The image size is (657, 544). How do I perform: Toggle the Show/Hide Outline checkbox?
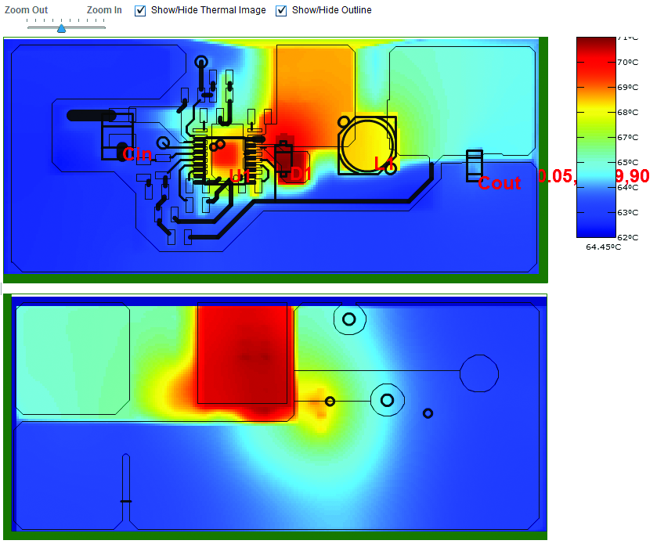(281, 10)
